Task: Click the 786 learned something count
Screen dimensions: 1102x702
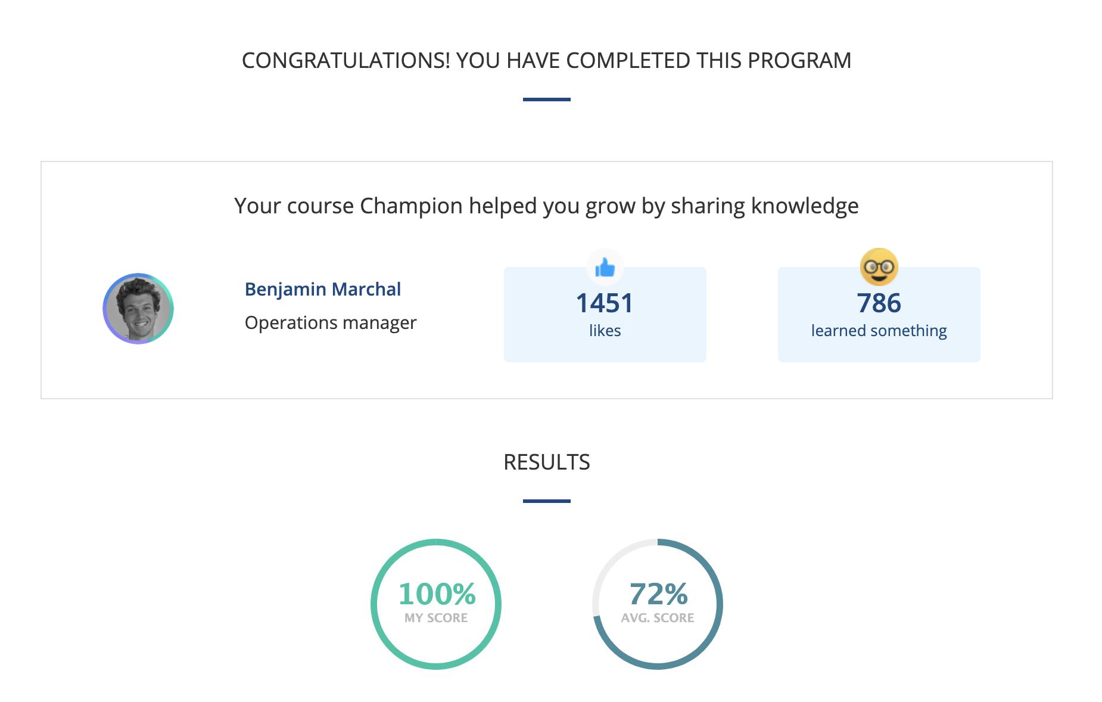Action: click(878, 303)
